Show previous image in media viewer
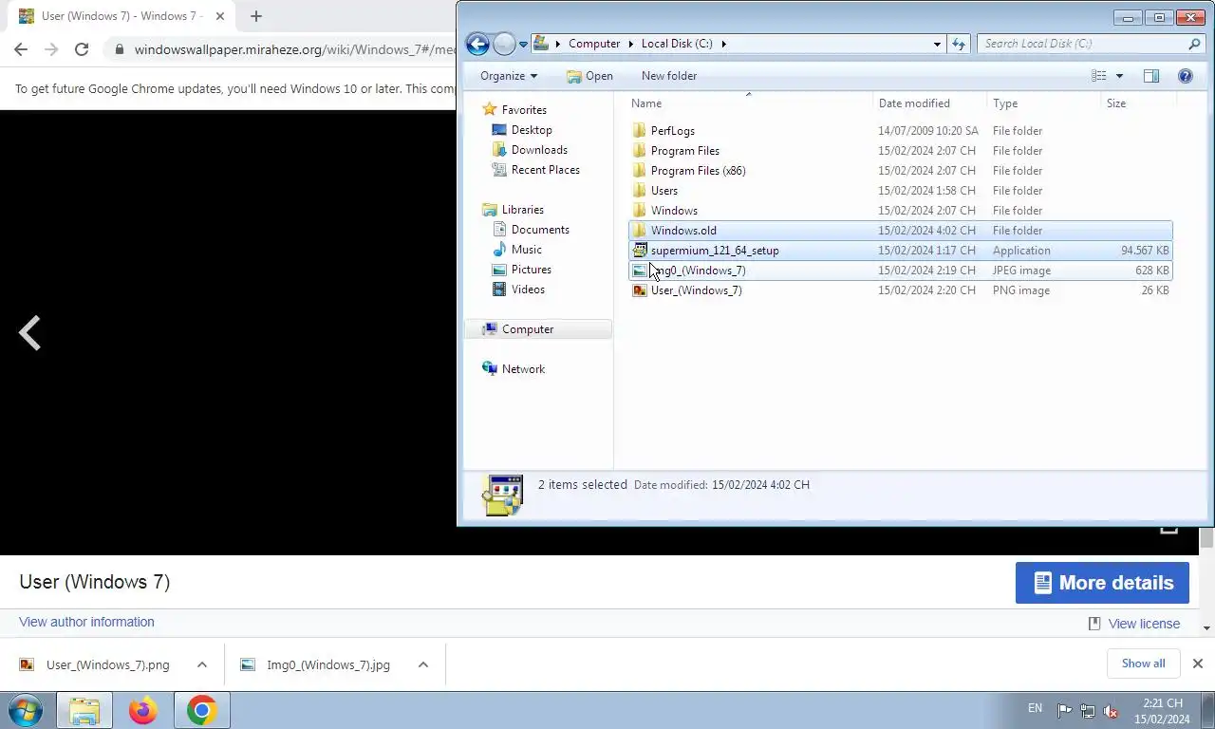The image size is (1215, 729). click(29, 333)
